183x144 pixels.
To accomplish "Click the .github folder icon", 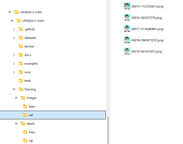I will click(x=21, y=29).
